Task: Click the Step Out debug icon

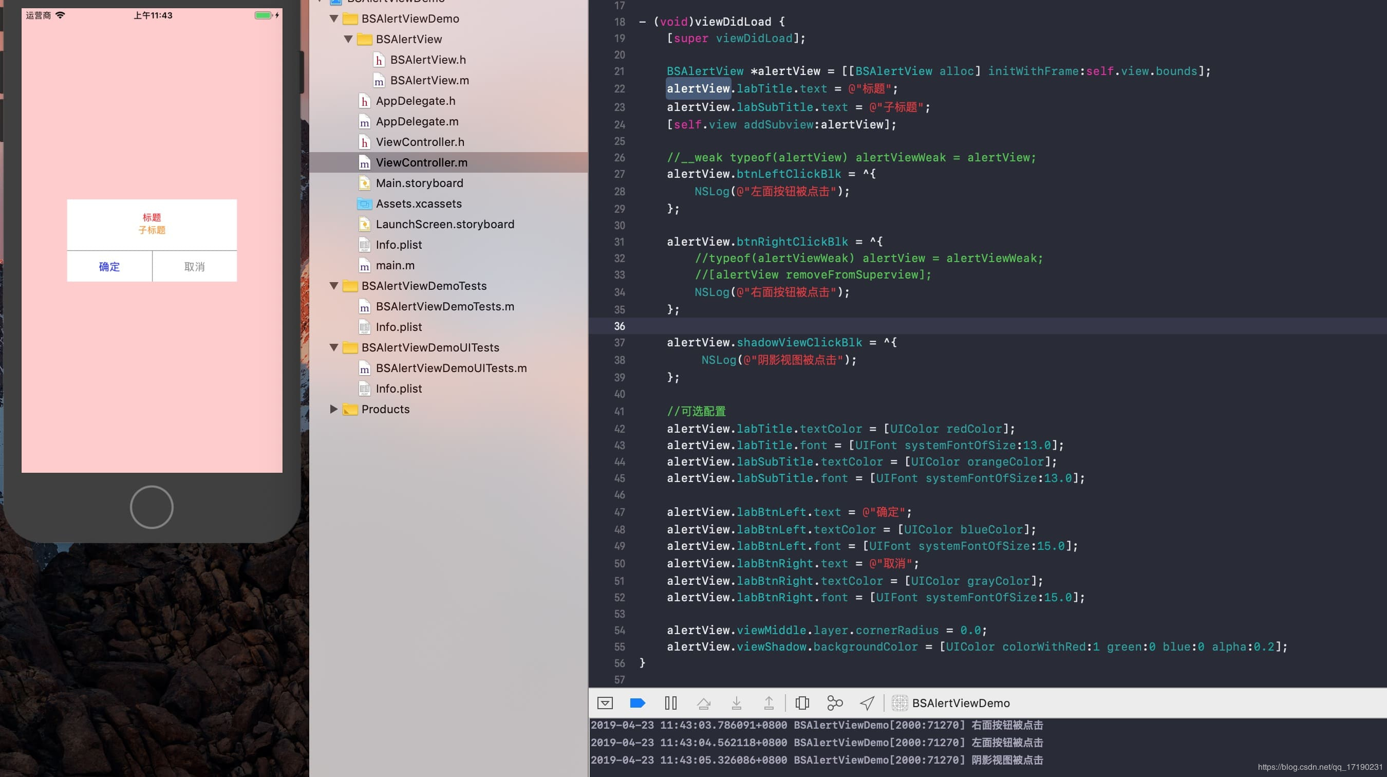Action: click(x=769, y=702)
